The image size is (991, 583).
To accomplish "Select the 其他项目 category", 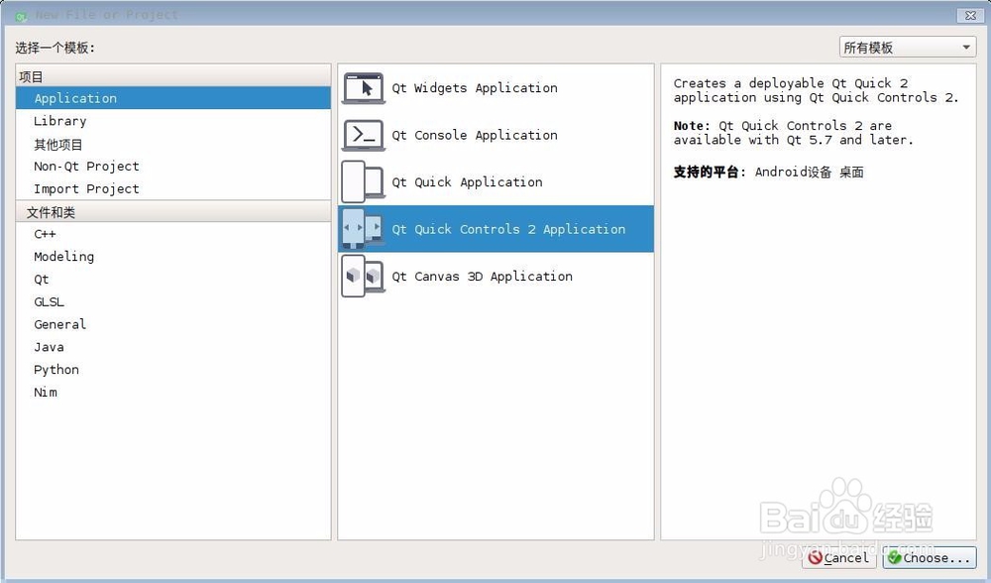I will coord(173,144).
